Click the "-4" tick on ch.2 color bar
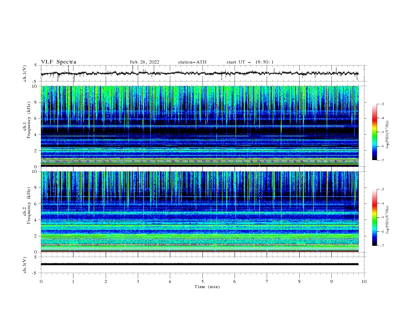 point(382,203)
